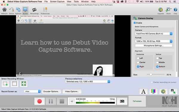Start recording with the red button
Viewport: 179px width, 112px height.
coord(39,101)
